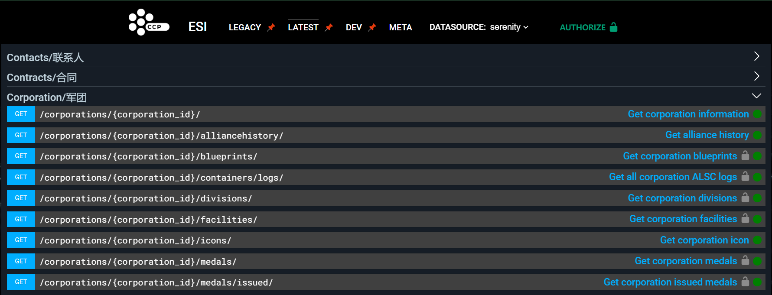
Task: Click green status dot for Get corporation icon
Action: [x=757, y=240]
